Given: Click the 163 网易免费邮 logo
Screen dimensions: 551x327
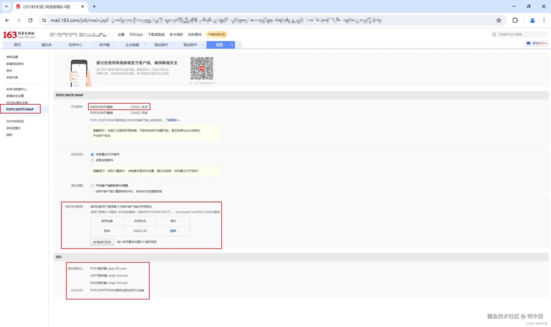Looking at the screenshot, I should [19, 35].
